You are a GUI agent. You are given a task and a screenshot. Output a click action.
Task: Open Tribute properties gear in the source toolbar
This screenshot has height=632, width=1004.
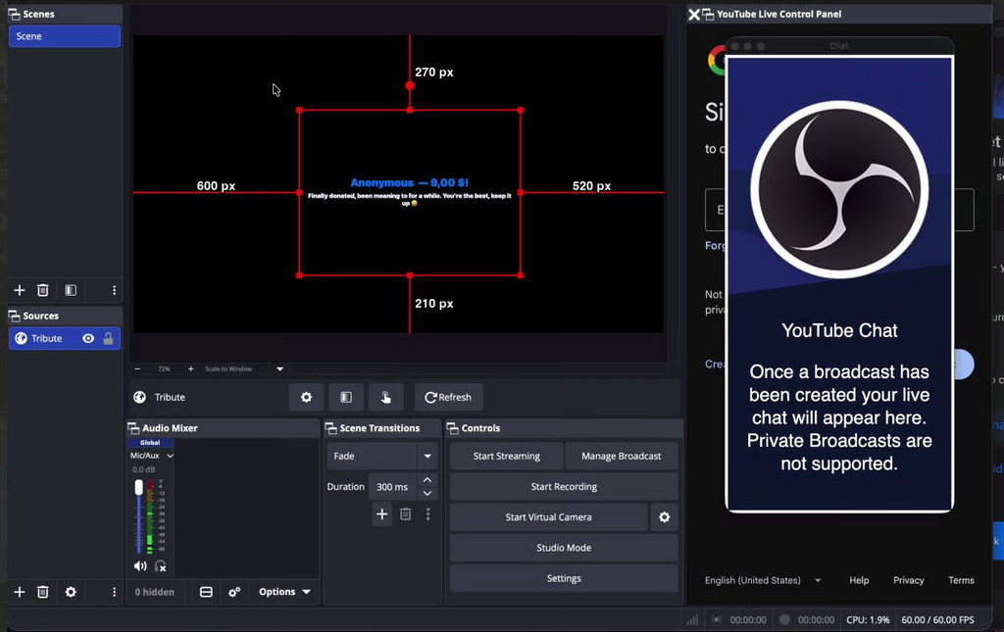306,397
